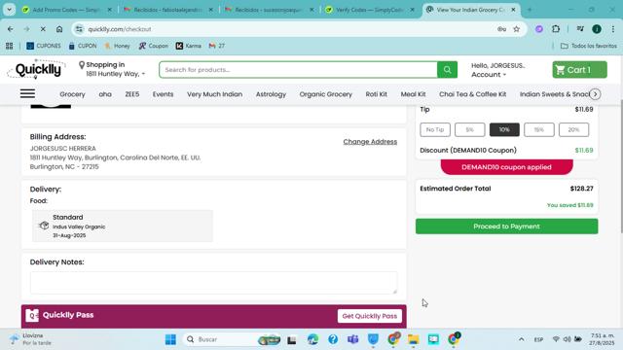
Task: Open the ZEE5 category
Action: [132, 94]
